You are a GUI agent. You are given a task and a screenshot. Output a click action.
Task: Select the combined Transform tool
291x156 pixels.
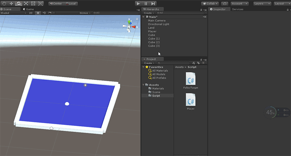click(x=40, y=4)
